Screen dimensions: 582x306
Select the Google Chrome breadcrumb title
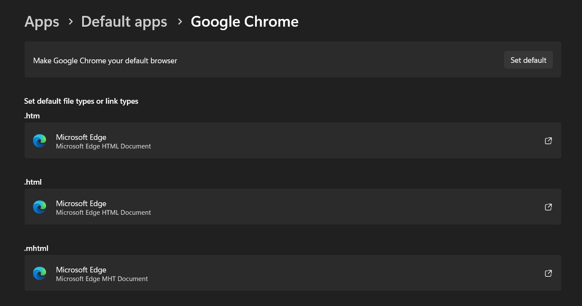(244, 22)
